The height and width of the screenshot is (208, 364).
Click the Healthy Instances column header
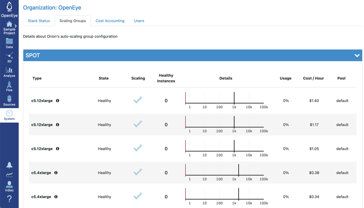(166, 78)
